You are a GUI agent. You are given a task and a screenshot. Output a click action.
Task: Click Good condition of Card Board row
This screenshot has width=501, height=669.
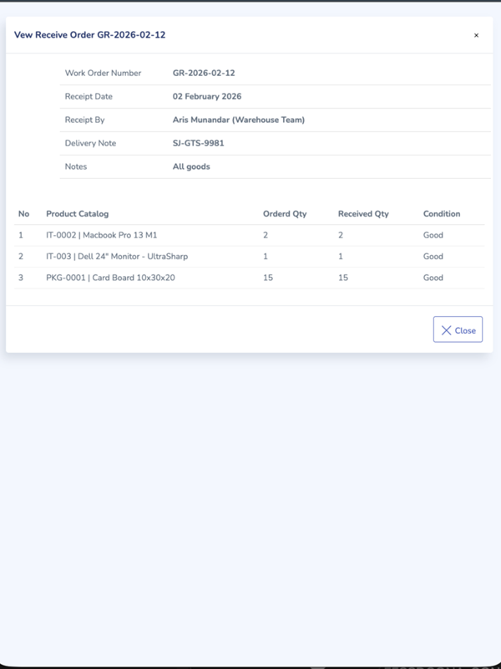point(433,278)
